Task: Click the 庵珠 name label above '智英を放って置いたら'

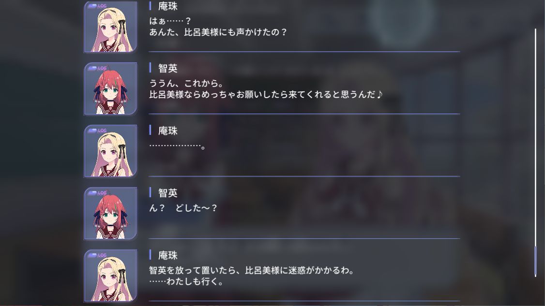Action: point(168,256)
